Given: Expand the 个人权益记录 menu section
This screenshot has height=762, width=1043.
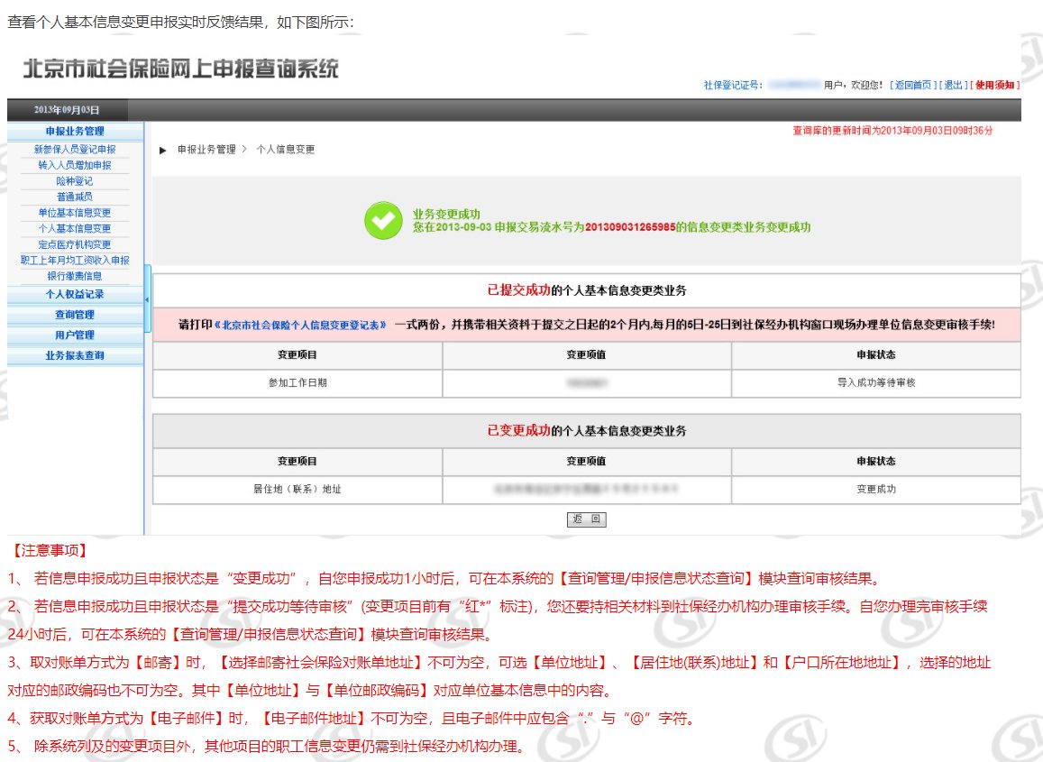Looking at the screenshot, I should (75, 295).
